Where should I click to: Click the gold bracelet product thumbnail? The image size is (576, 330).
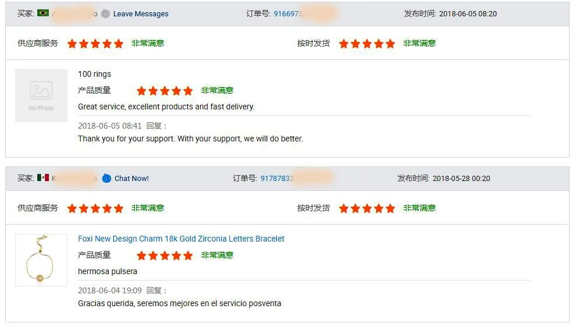pos(41,260)
